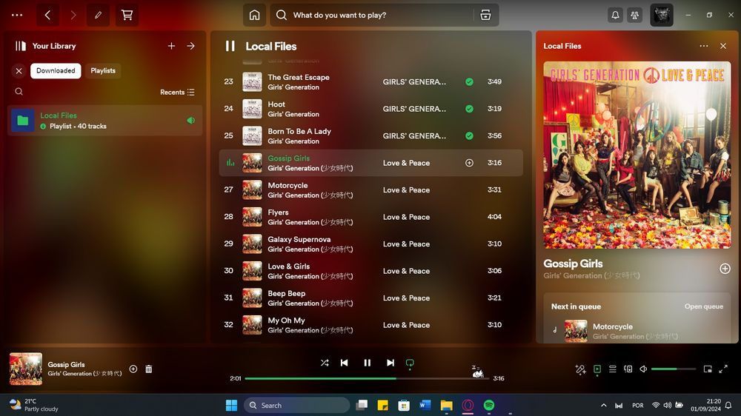Open Connect to a device icon
The width and height of the screenshot is (741, 416).
tap(628, 369)
